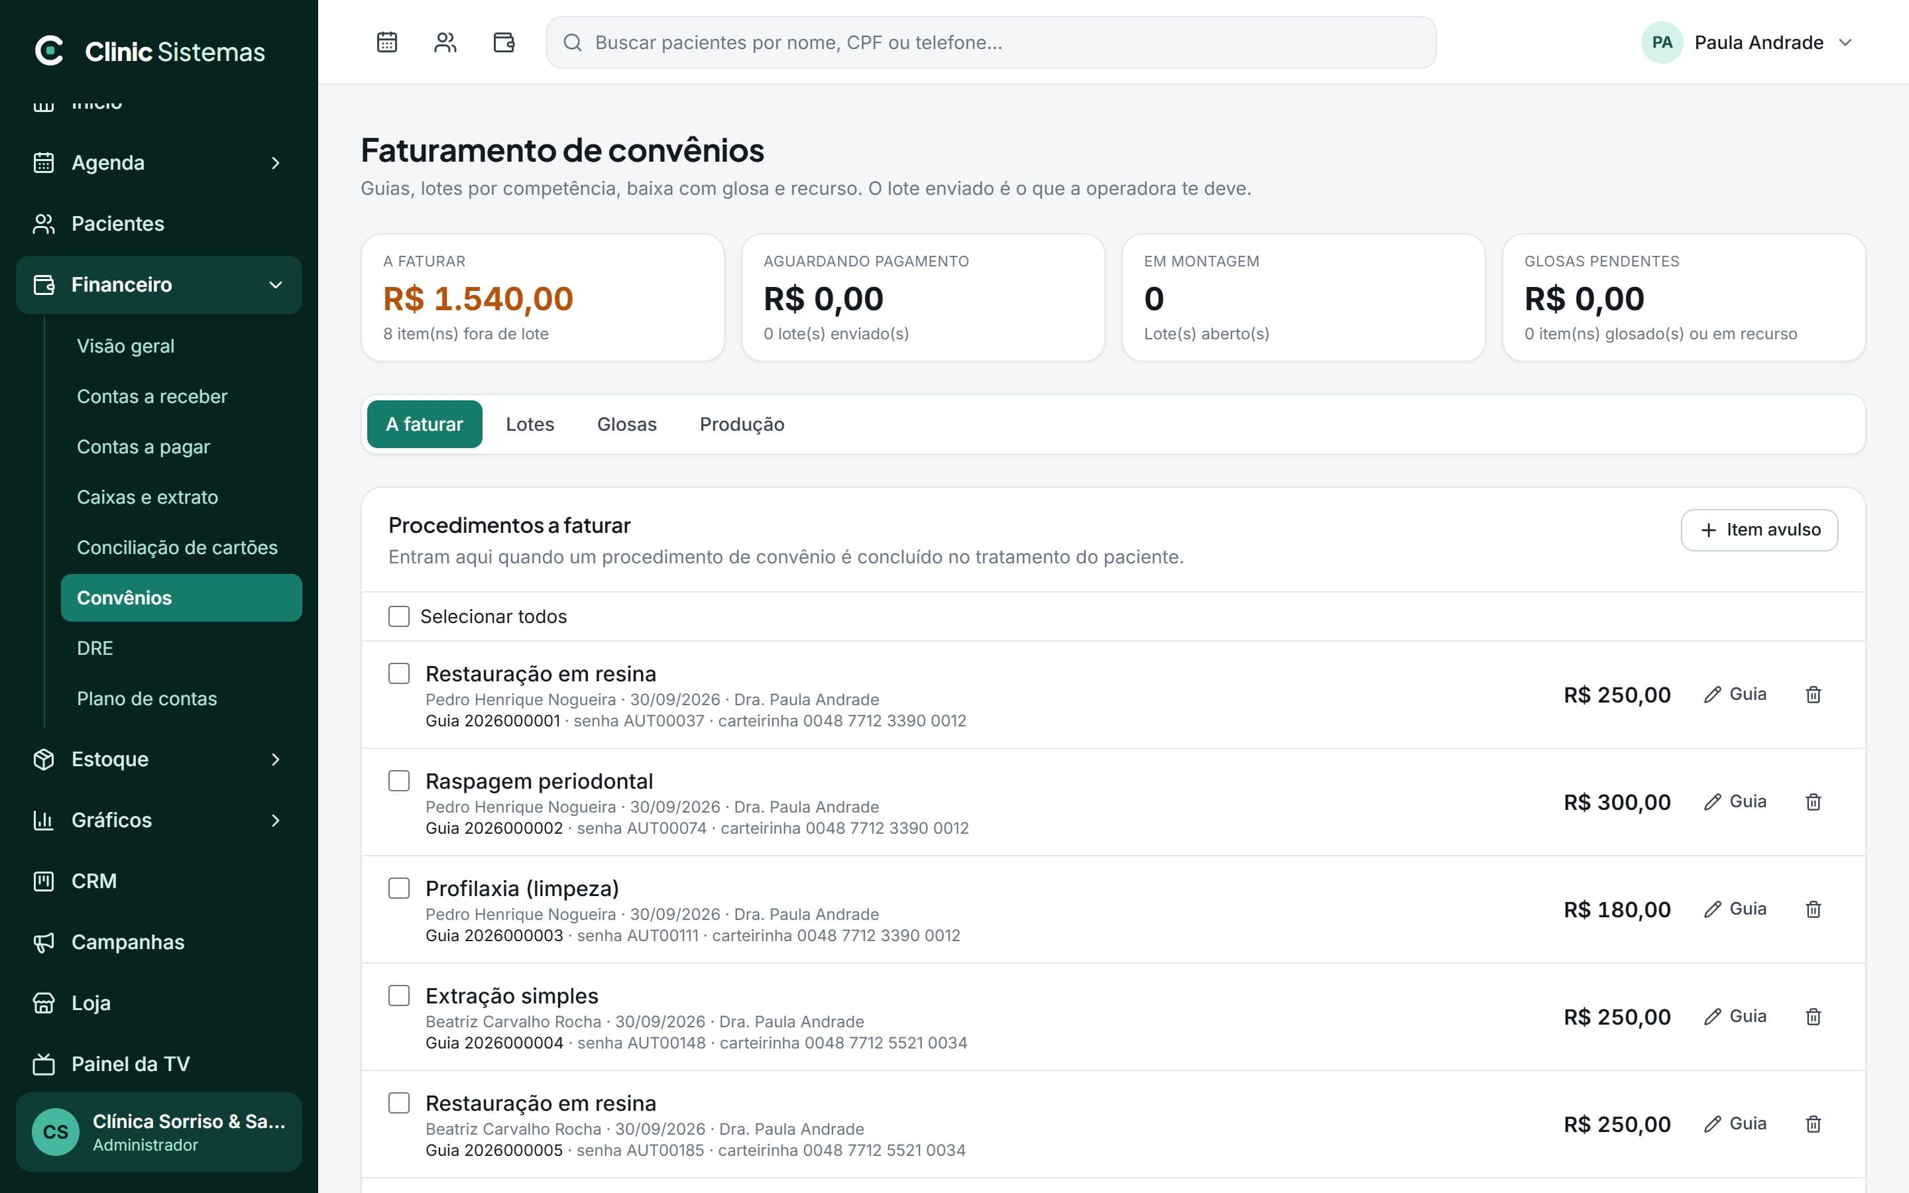1909x1193 pixels.
Task: Click the Estoque box icon in sidebar
Action: point(43,759)
